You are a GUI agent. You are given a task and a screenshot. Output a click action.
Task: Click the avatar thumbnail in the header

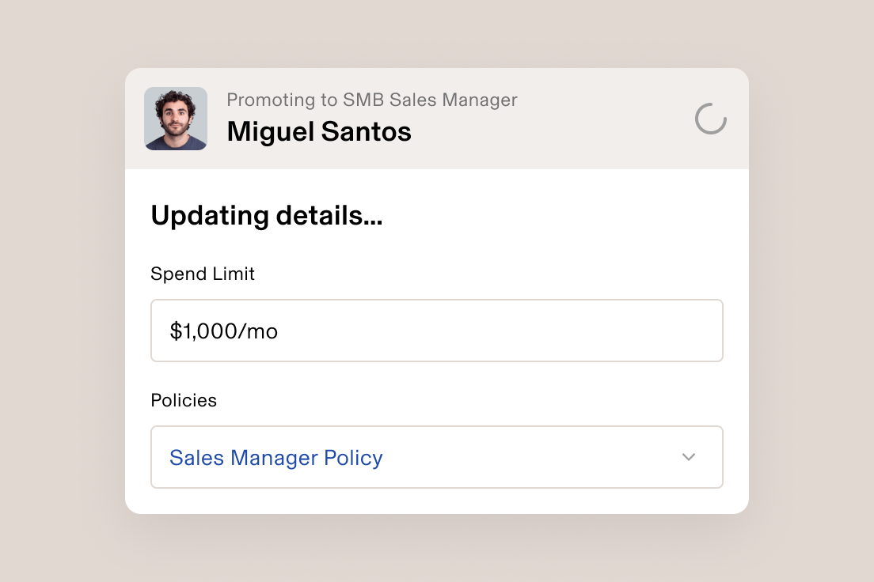[176, 119]
